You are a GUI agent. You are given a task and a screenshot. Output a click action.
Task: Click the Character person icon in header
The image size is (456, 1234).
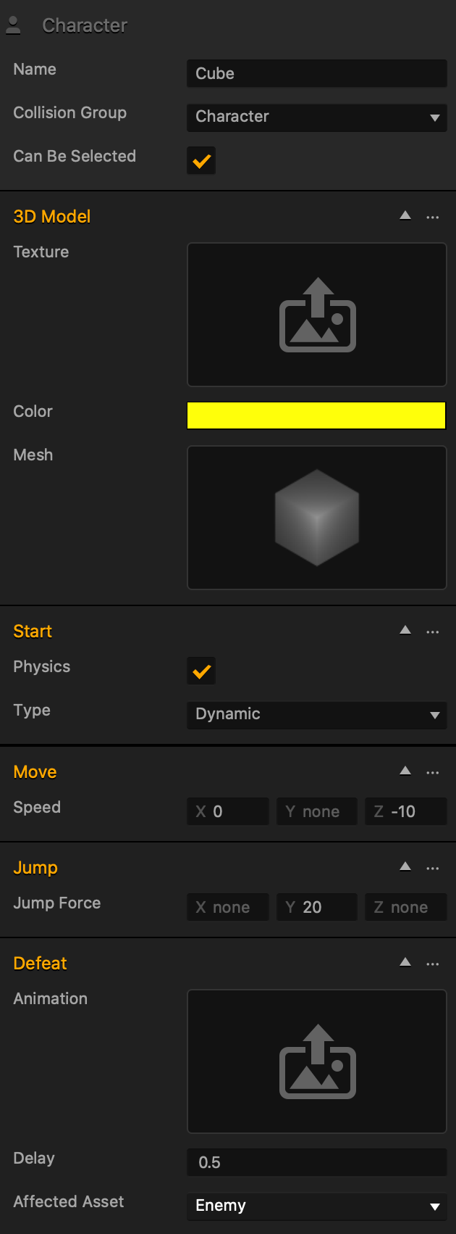13,25
